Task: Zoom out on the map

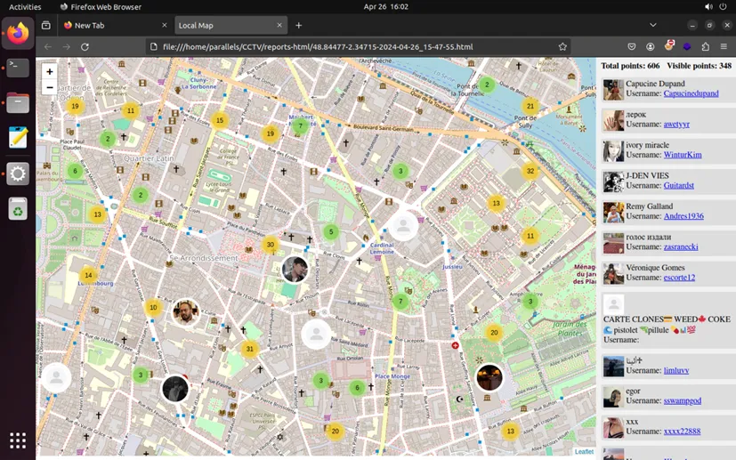Action: pyautogui.click(x=50, y=87)
